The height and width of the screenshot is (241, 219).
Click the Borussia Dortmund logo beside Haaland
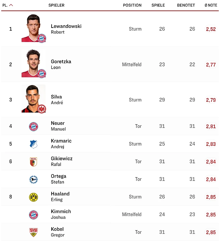[34, 197]
